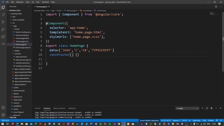The image size is (224, 126).
Task: Change encoding via UTF-8 status item
Action: tap(184, 120)
